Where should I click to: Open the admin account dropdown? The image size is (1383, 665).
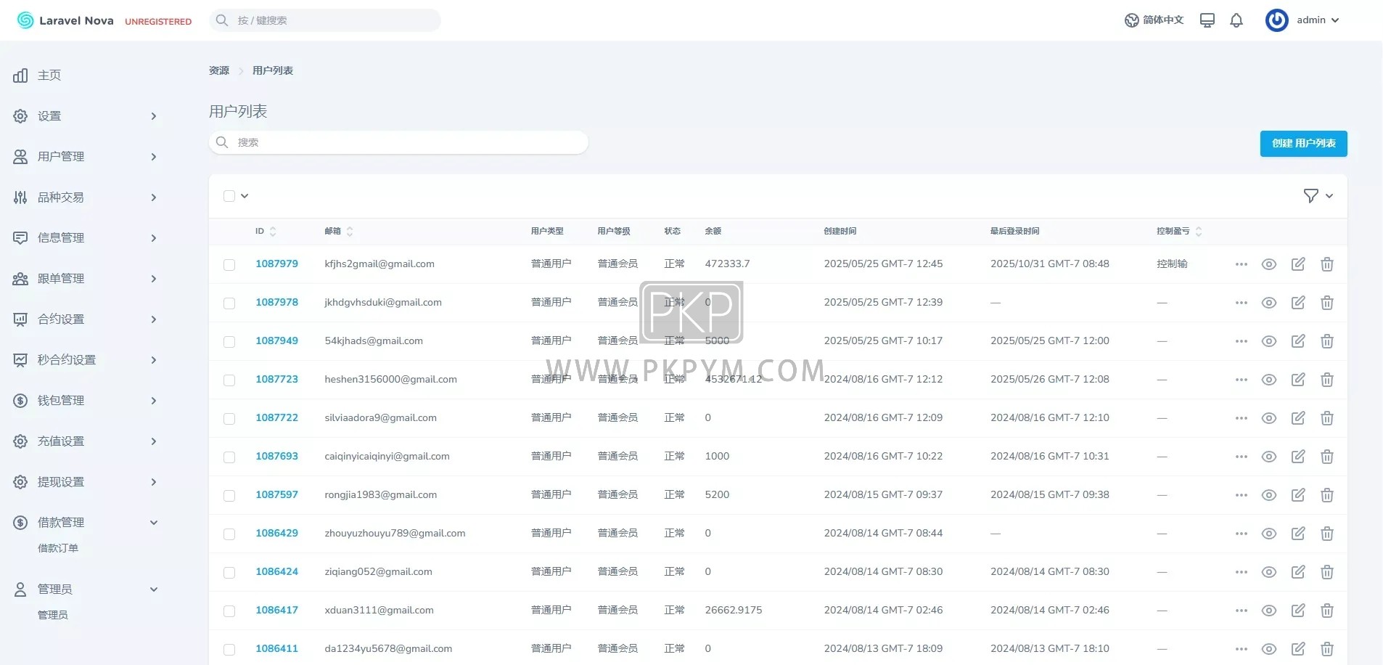click(1302, 20)
